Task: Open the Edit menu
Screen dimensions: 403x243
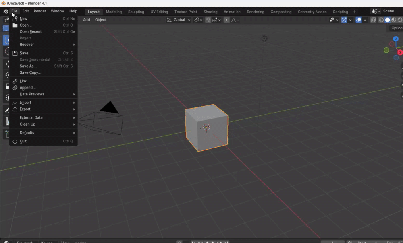Action: [x=25, y=11]
